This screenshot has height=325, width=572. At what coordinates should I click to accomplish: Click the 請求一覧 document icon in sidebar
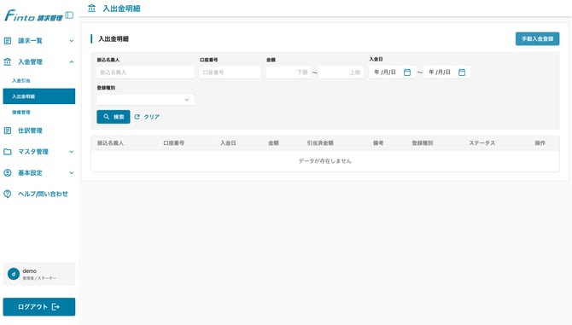coord(8,41)
